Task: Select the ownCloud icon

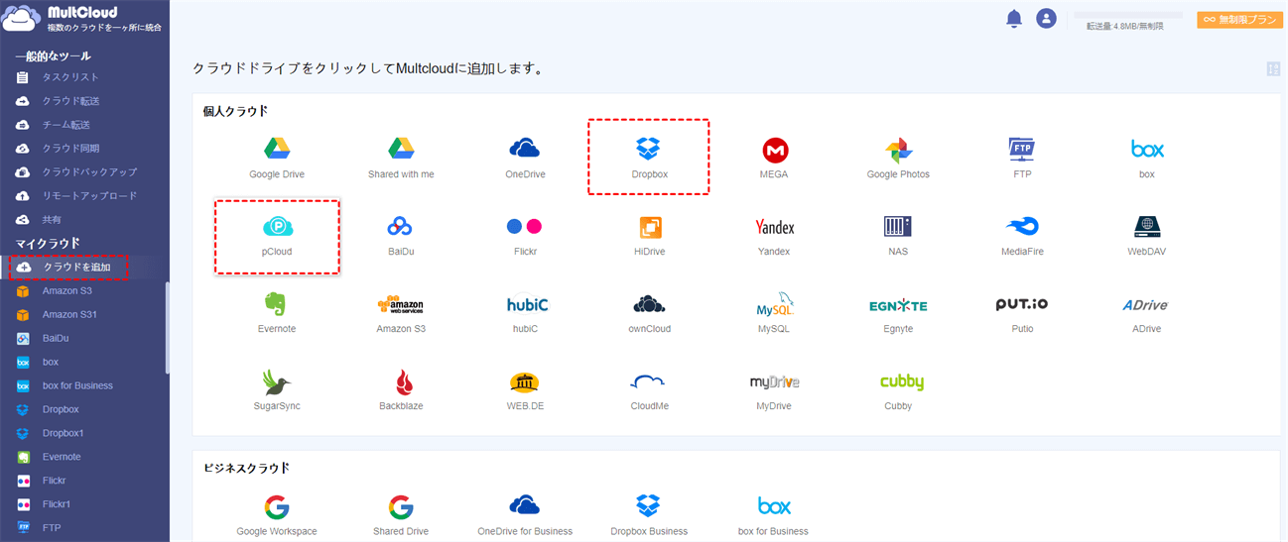Action: click(x=649, y=313)
